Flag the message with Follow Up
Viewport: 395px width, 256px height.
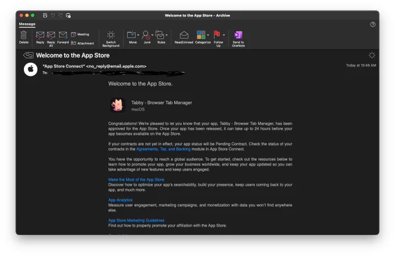(x=217, y=35)
